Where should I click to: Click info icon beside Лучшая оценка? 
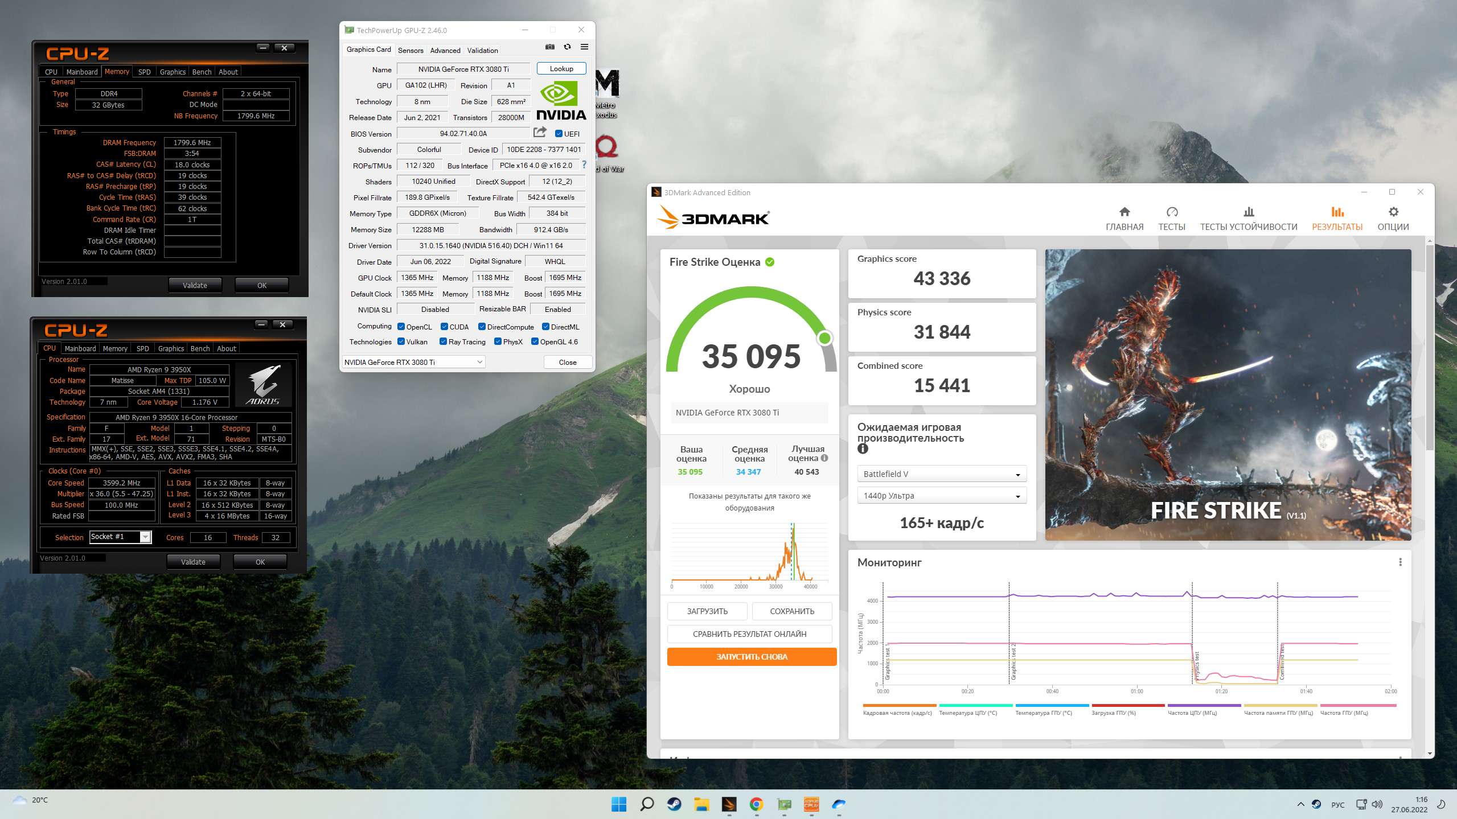(x=824, y=458)
